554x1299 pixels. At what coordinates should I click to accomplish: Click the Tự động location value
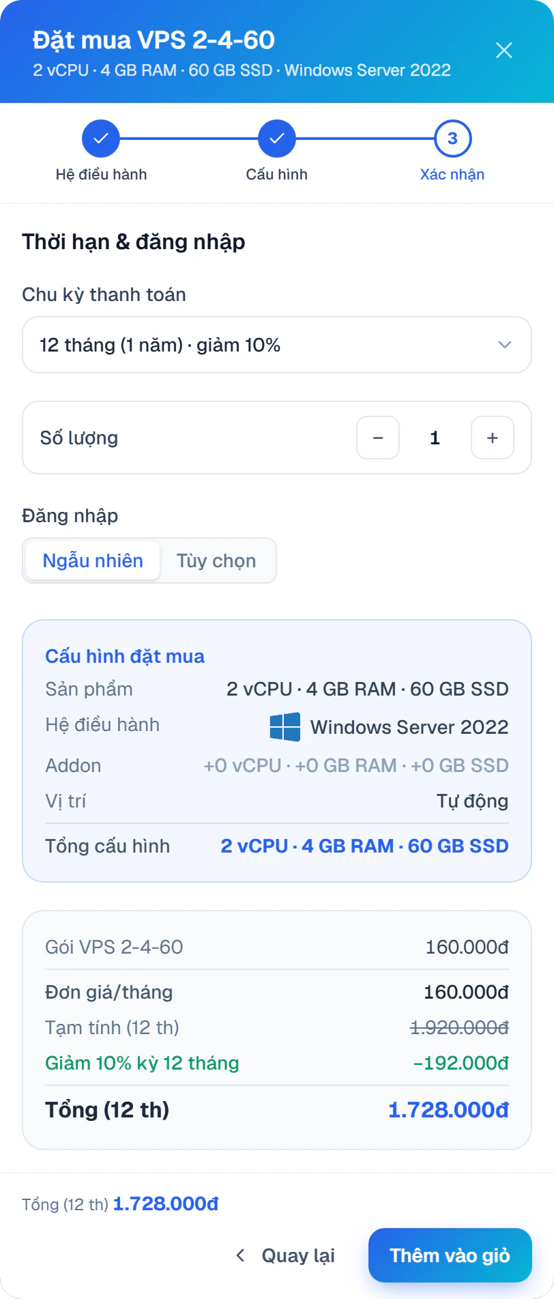tap(473, 801)
